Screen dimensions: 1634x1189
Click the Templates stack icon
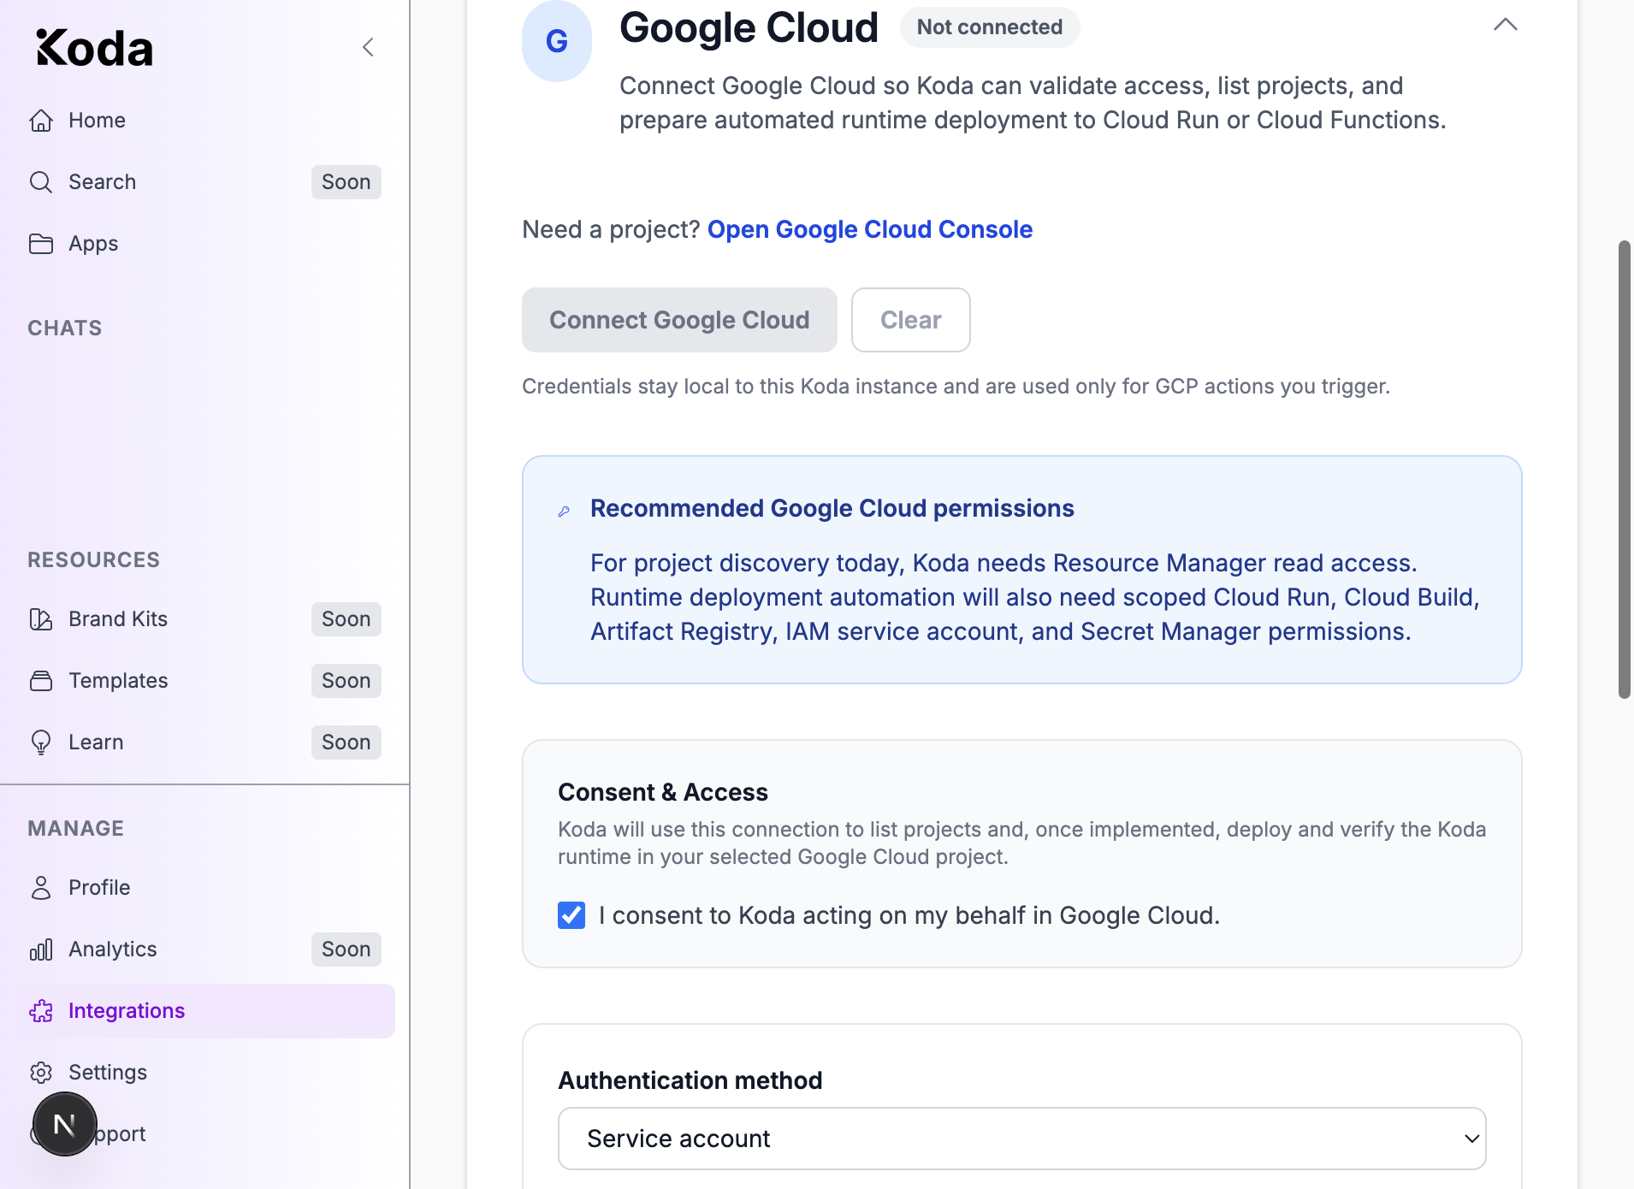click(x=41, y=681)
